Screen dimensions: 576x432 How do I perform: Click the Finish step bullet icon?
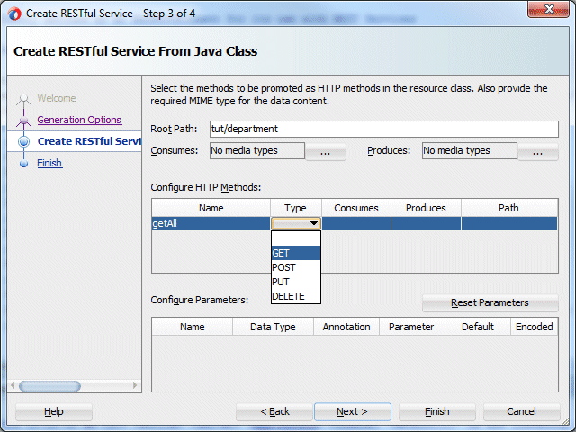click(24, 164)
